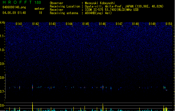Select observer name Masayuki Kobayashi
This screenshot has width=175, height=111.
100,3
